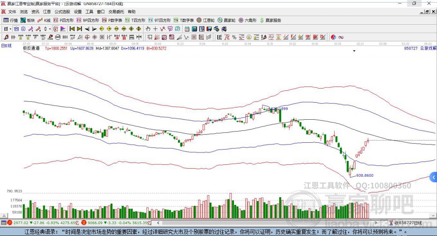437x236 pixels.
Task: Click the status bar grid icon
Action: pyautogui.click(x=3, y=223)
